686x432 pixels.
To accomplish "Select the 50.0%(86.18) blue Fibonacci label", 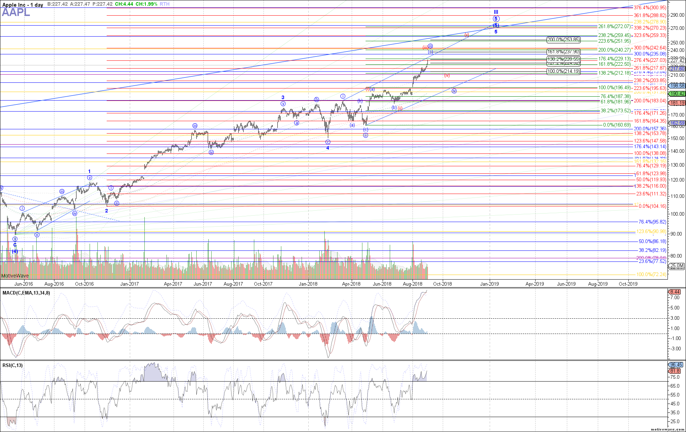I will tap(652, 242).
